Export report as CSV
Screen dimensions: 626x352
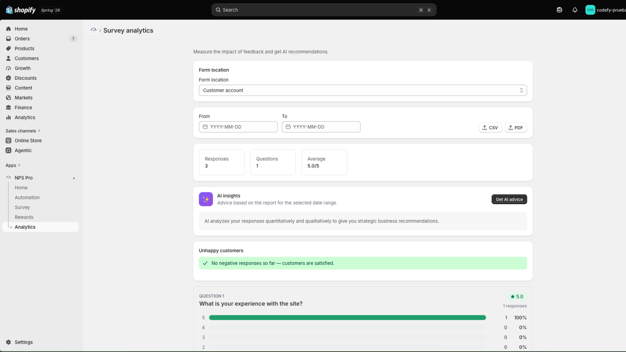pos(490,128)
